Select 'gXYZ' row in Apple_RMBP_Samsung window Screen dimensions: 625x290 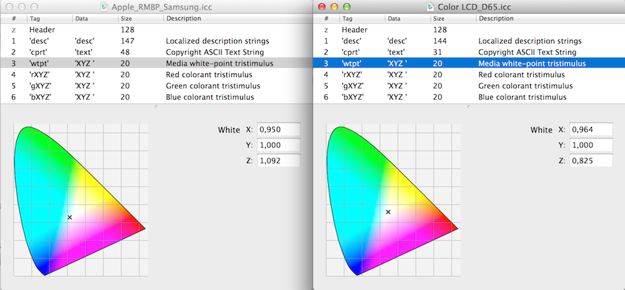[x=156, y=86]
